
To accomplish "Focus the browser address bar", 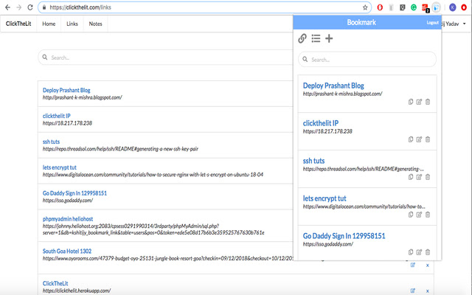I will (x=204, y=7).
